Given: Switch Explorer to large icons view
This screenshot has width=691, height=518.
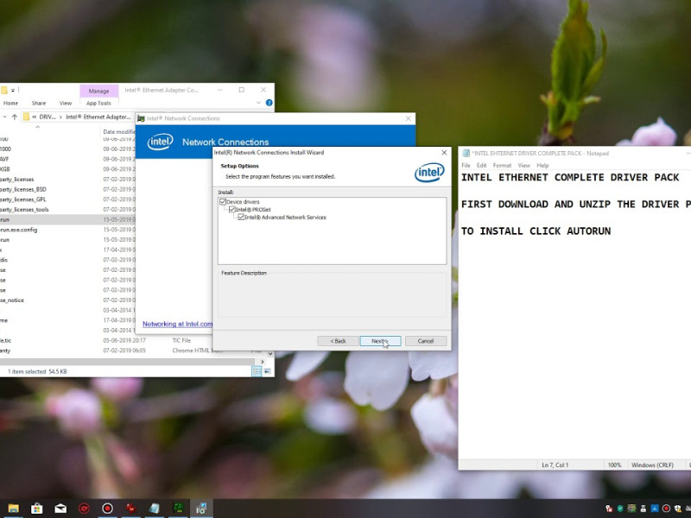Looking at the screenshot, I should click(x=267, y=371).
